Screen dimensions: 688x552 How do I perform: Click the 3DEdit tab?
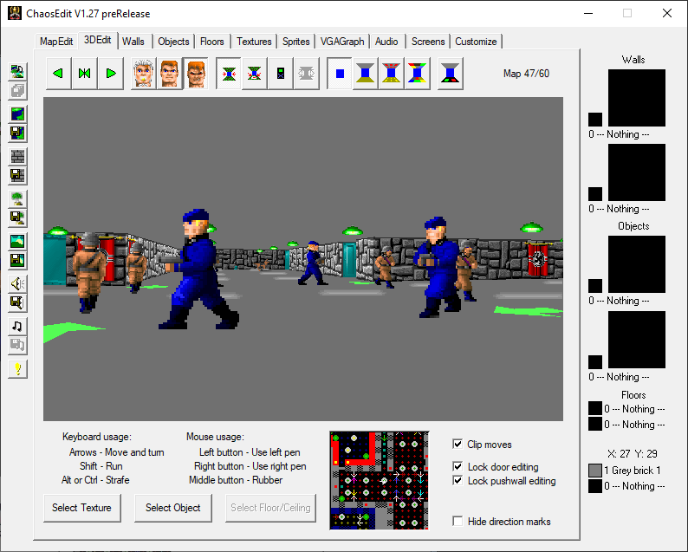[x=97, y=41]
